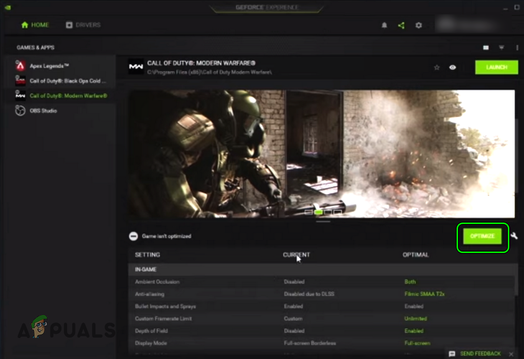Screen dimensions: 524x359
Task: Click optimal value Unlimited
Action: (x=415, y=319)
